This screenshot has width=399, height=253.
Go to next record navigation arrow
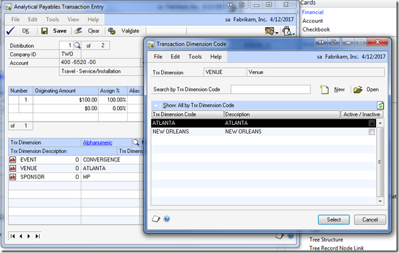[x=28, y=236]
